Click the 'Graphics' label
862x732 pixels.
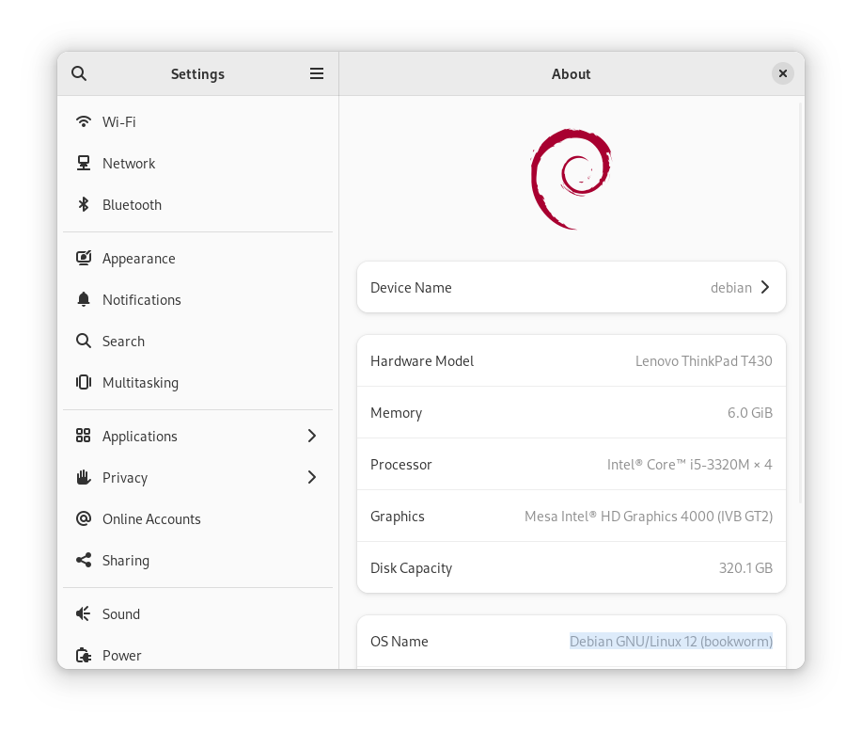[397, 517]
